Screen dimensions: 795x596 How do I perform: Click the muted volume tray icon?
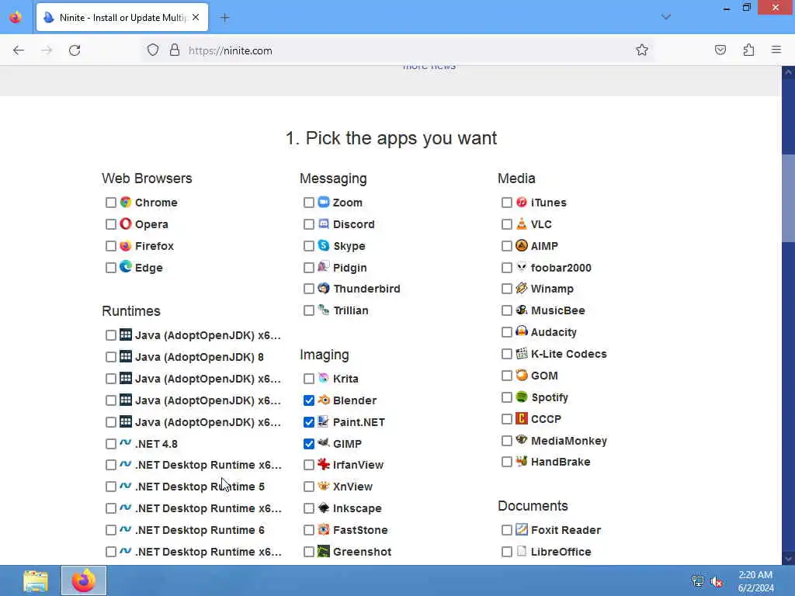click(x=717, y=581)
